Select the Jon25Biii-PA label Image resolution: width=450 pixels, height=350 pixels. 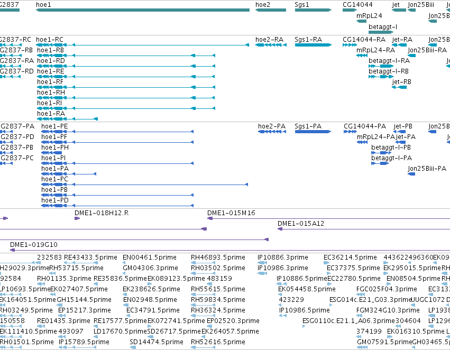[427, 169]
